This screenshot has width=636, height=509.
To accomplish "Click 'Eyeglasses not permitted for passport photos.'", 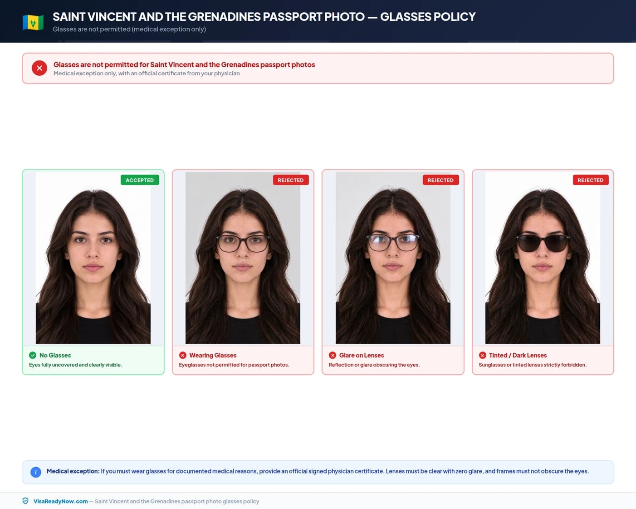I will (x=234, y=365).
